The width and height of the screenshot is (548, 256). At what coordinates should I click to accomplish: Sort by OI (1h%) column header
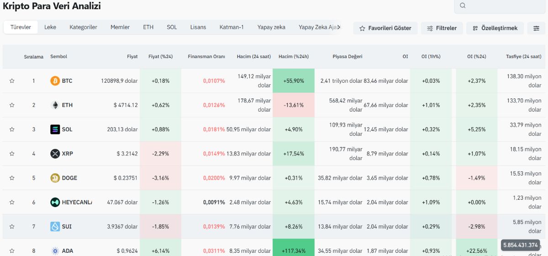(431, 57)
